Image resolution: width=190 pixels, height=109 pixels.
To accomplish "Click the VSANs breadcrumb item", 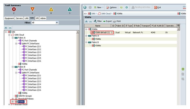I will click(118, 13).
